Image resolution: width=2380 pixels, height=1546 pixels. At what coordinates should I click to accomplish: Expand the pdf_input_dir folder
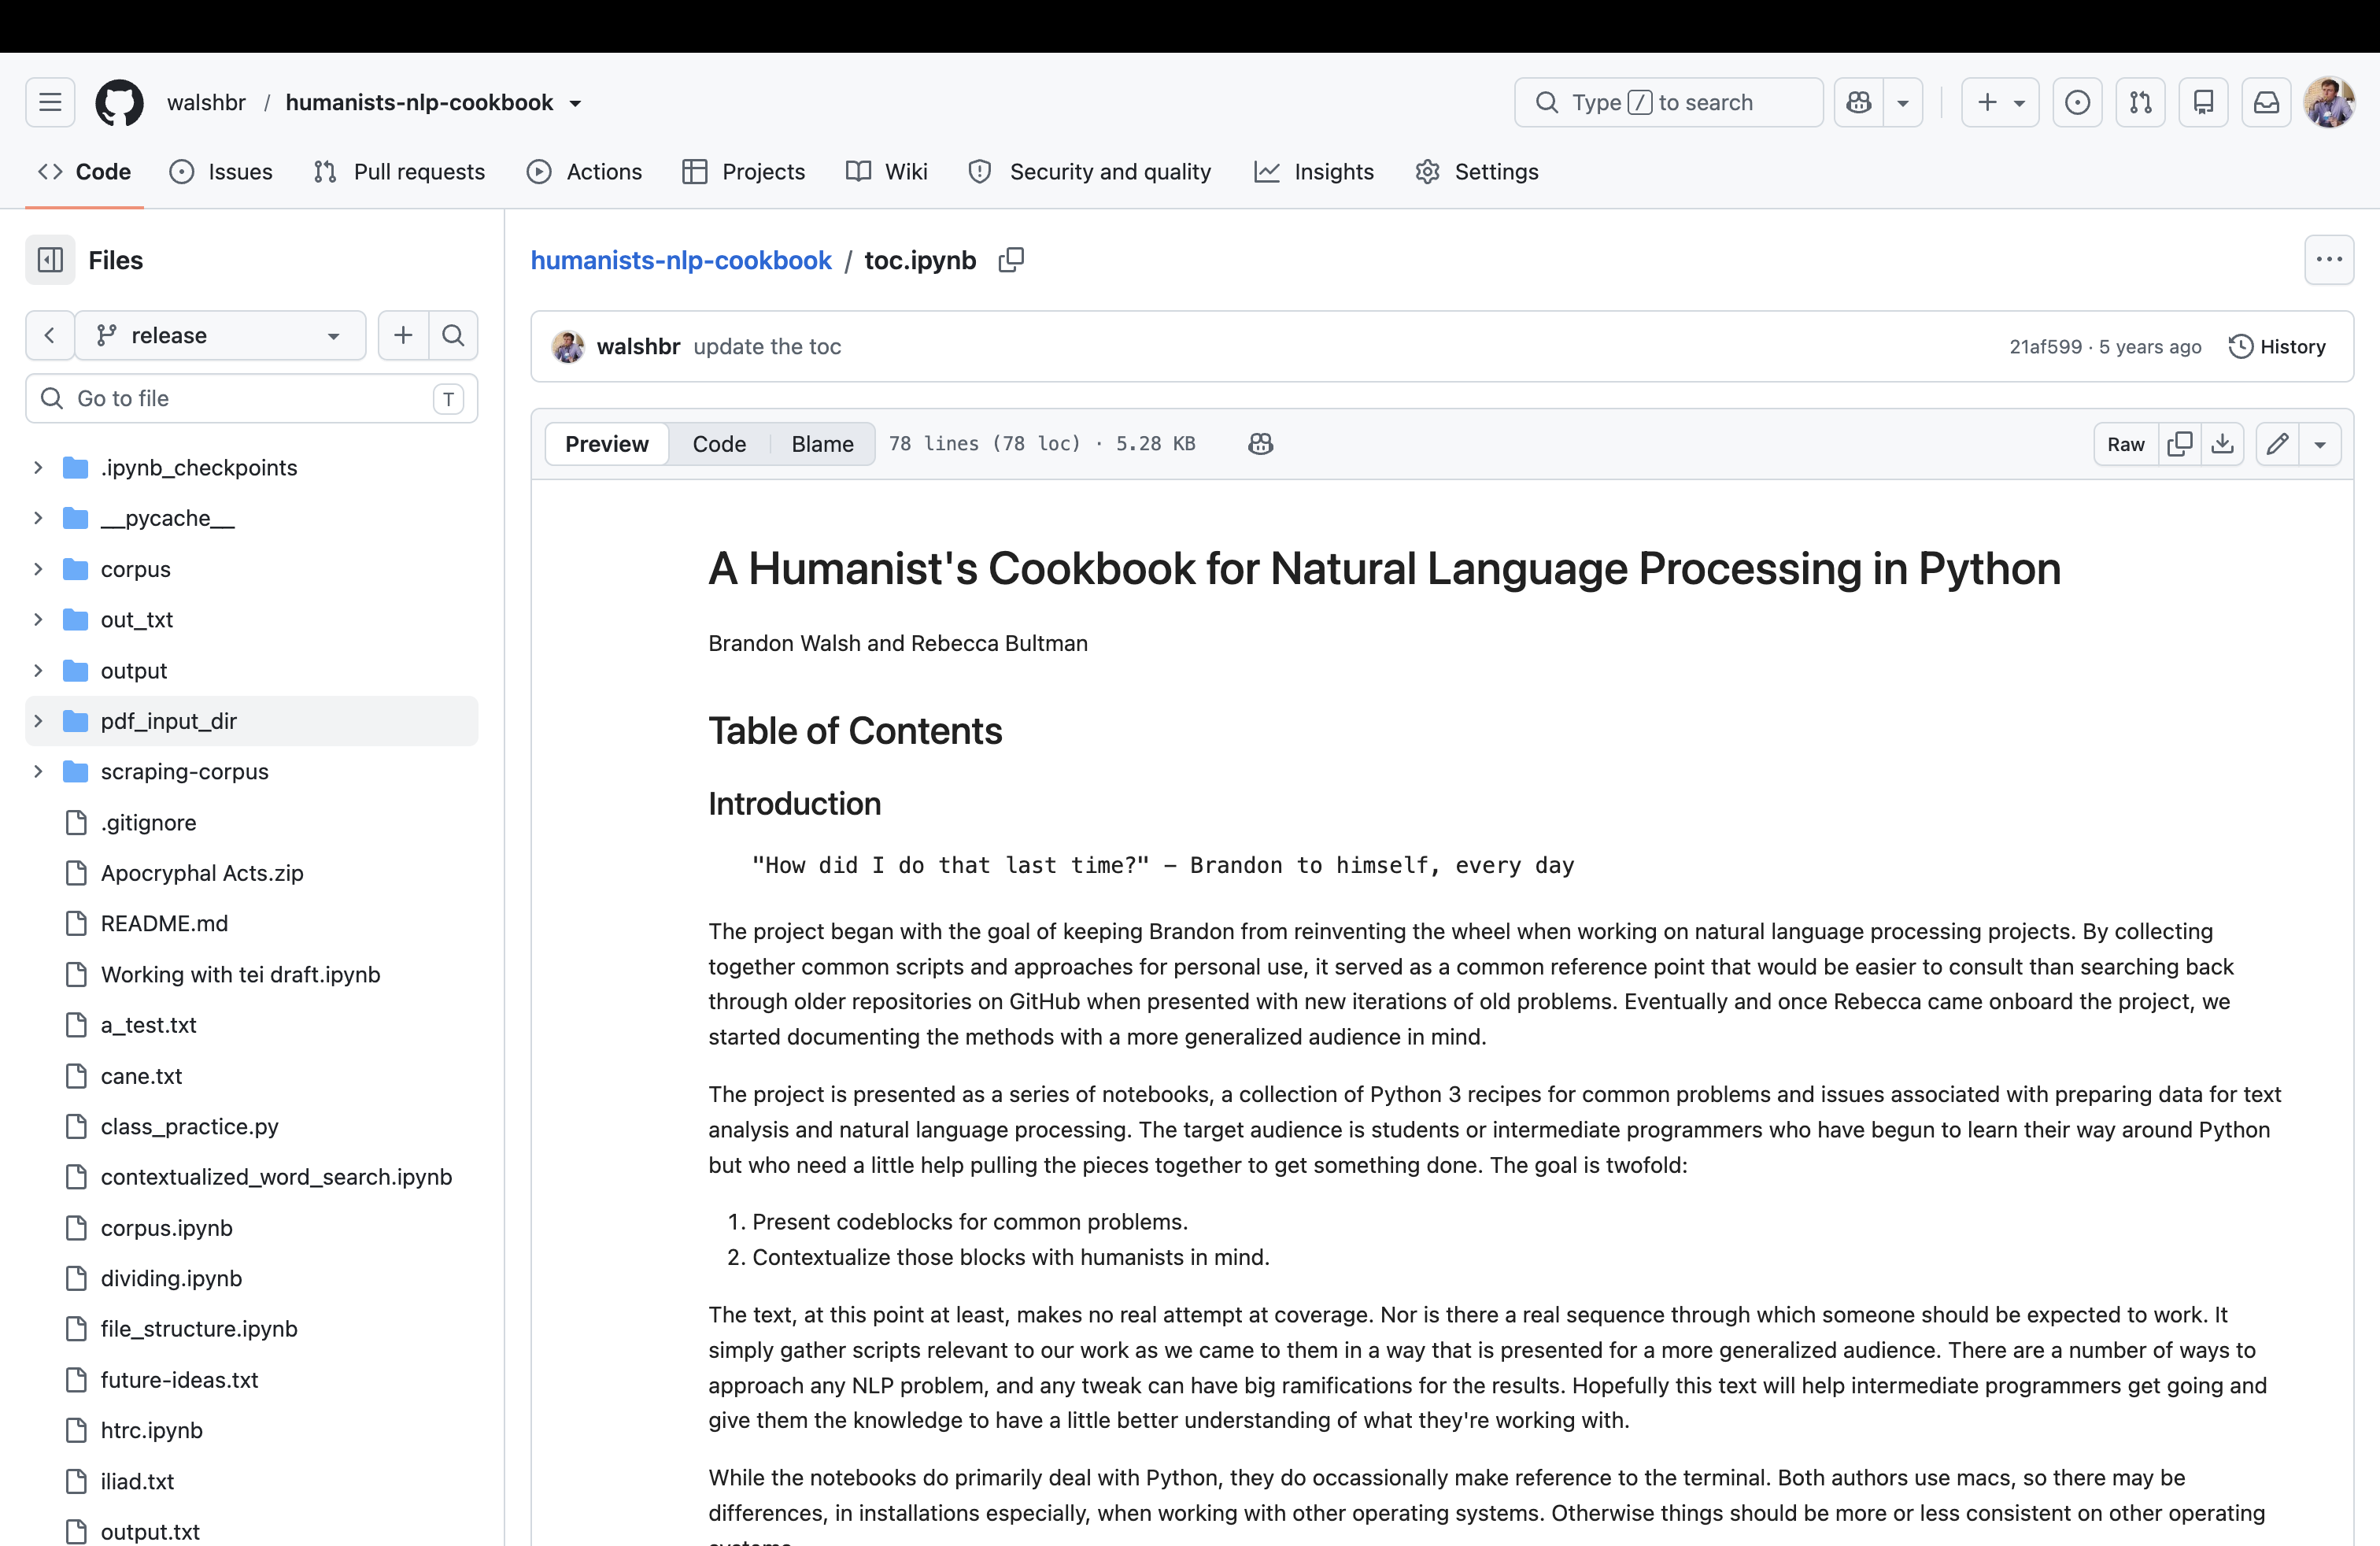click(x=38, y=721)
